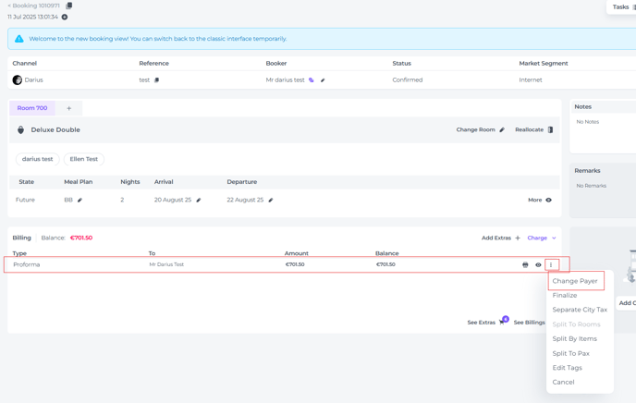This screenshot has width=636, height=403.
Task: Show More room details
Action: pos(534,200)
